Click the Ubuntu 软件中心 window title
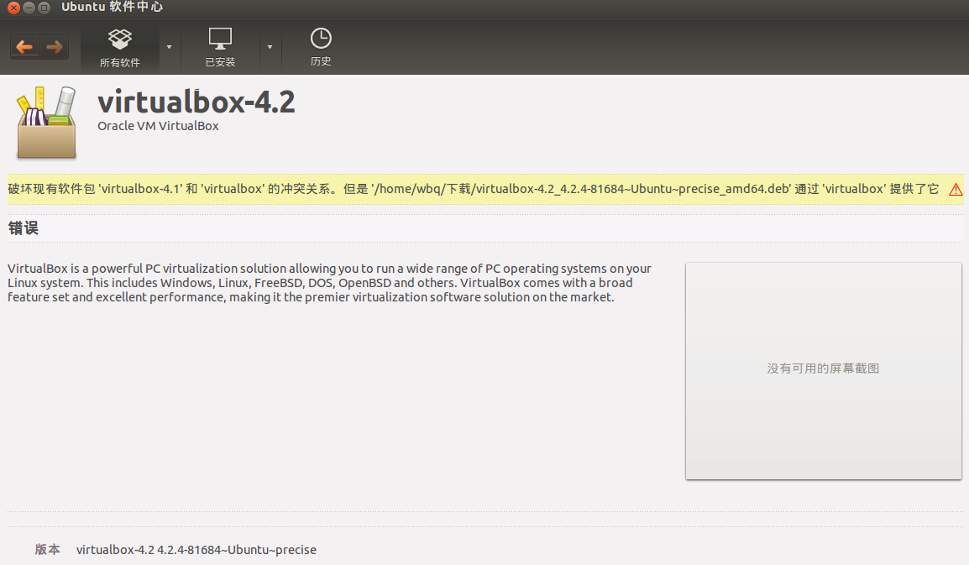The width and height of the screenshot is (969, 565). tap(112, 7)
